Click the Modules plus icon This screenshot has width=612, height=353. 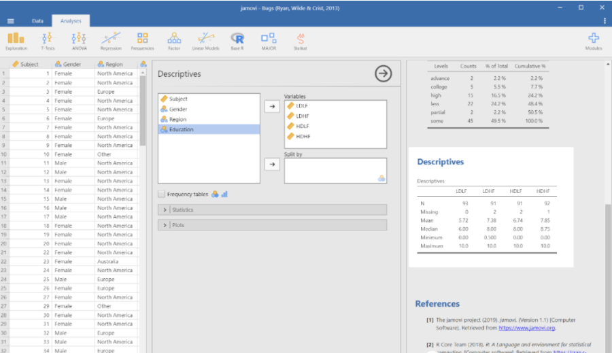click(593, 39)
